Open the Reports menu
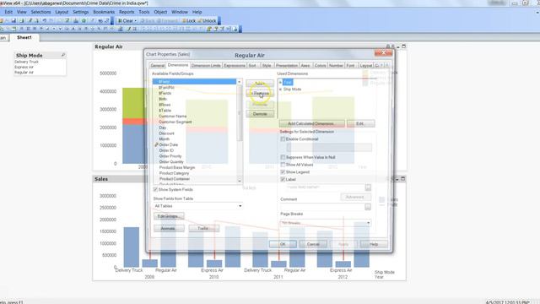This screenshot has width=540, height=304. tap(127, 12)
